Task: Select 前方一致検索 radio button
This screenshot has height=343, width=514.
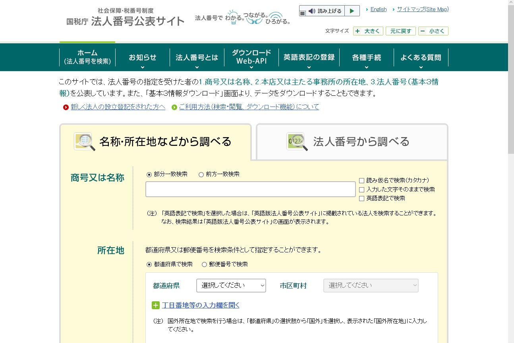Action: click(x=201, y=174)
